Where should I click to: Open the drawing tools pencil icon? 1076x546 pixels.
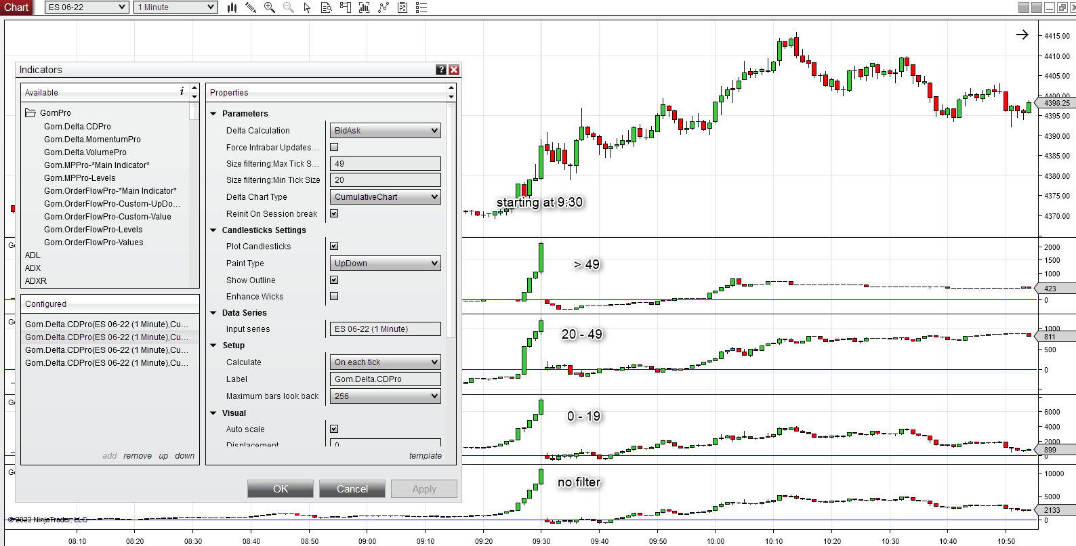(251, 7)
